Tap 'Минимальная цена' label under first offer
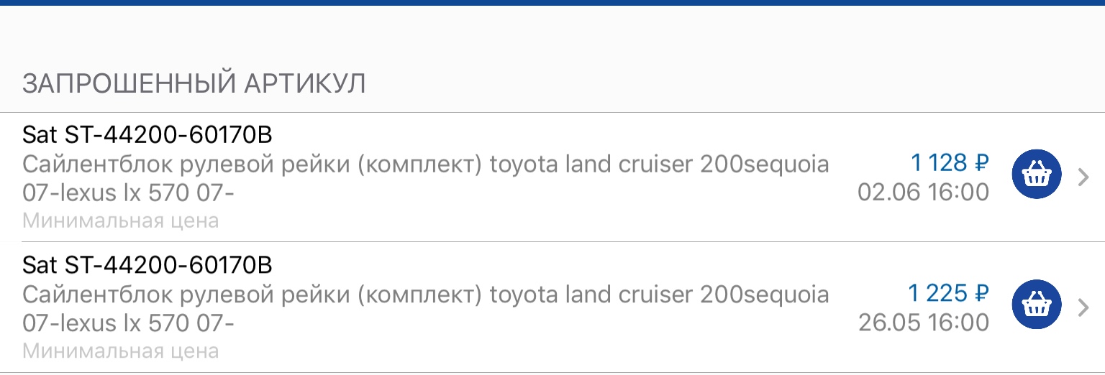The height and width of the screenshot is (375, 1105). [120, 221]
